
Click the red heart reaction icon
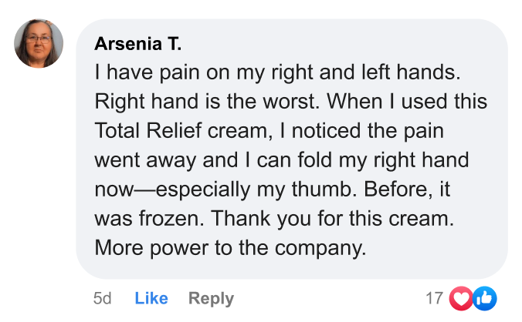pyautogui.click(x=462, y=298)
